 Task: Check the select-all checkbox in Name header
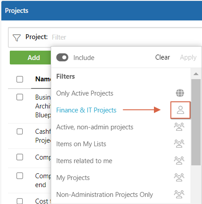coord(20,79)
